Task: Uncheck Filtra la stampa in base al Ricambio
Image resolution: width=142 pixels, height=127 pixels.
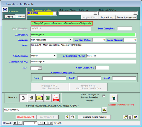Action: click(x=104, y=96)
